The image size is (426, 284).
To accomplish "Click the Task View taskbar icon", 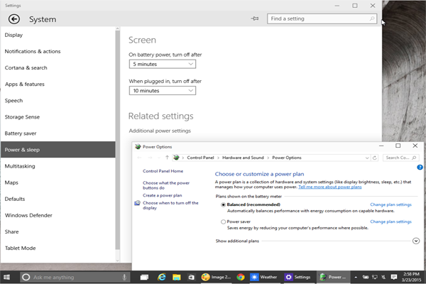I will click(x=143, y=276).
